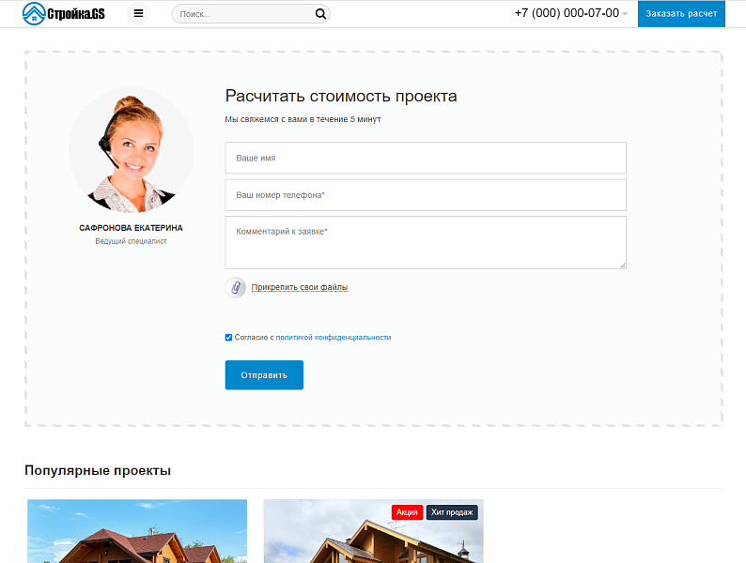Screen dimensions: 746x563
Task: Click the Ваш номер телефона field
Action: (425, 195)
